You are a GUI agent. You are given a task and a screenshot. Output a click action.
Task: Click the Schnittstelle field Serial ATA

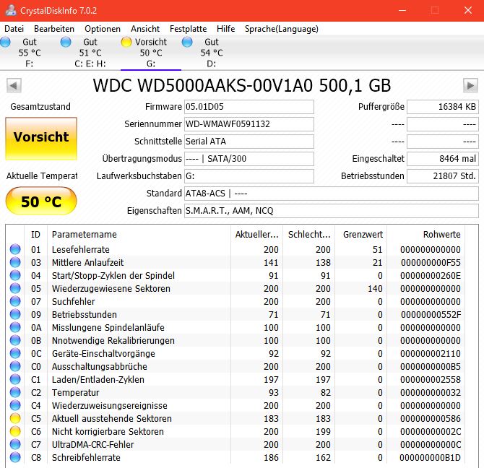click(249, 142)
